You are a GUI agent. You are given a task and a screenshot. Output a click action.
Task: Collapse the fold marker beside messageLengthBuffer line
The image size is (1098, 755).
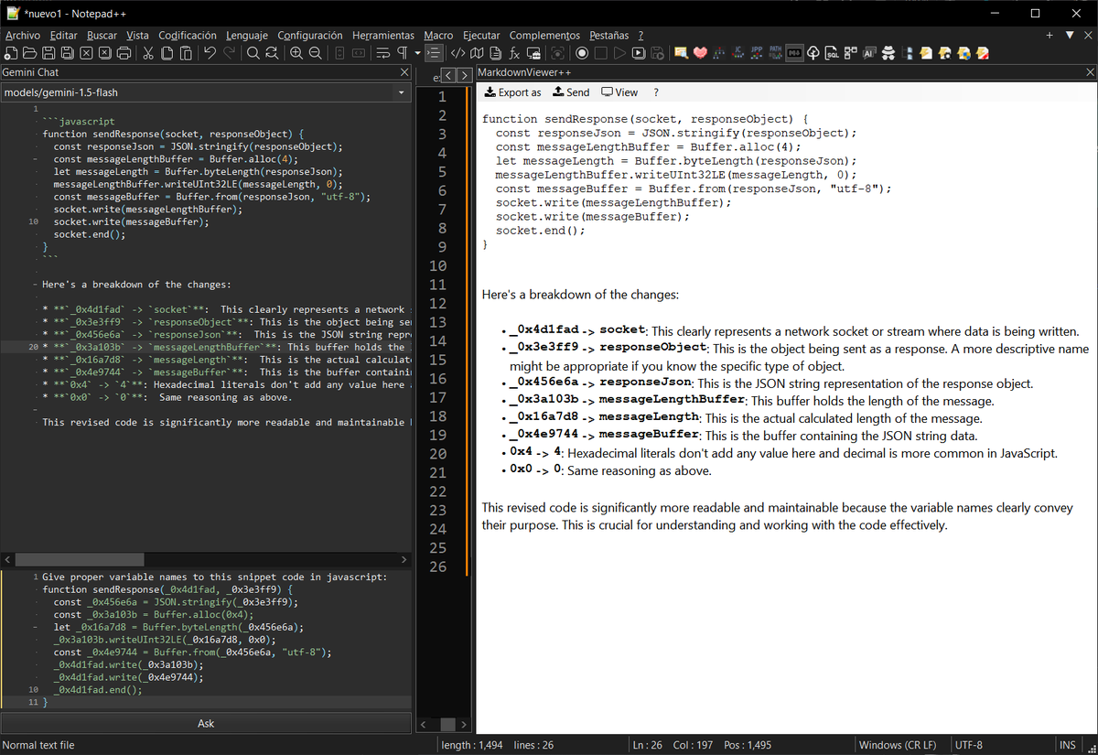[35, 158]
